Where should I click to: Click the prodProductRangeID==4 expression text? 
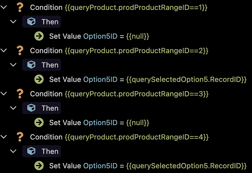click(137, 137)
